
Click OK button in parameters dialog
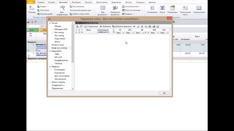click(164, 93)
